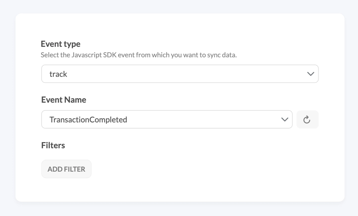Click the refresh control to resync events
The width and height of the screenshot is (358, 216).
(x=307, y=119)
